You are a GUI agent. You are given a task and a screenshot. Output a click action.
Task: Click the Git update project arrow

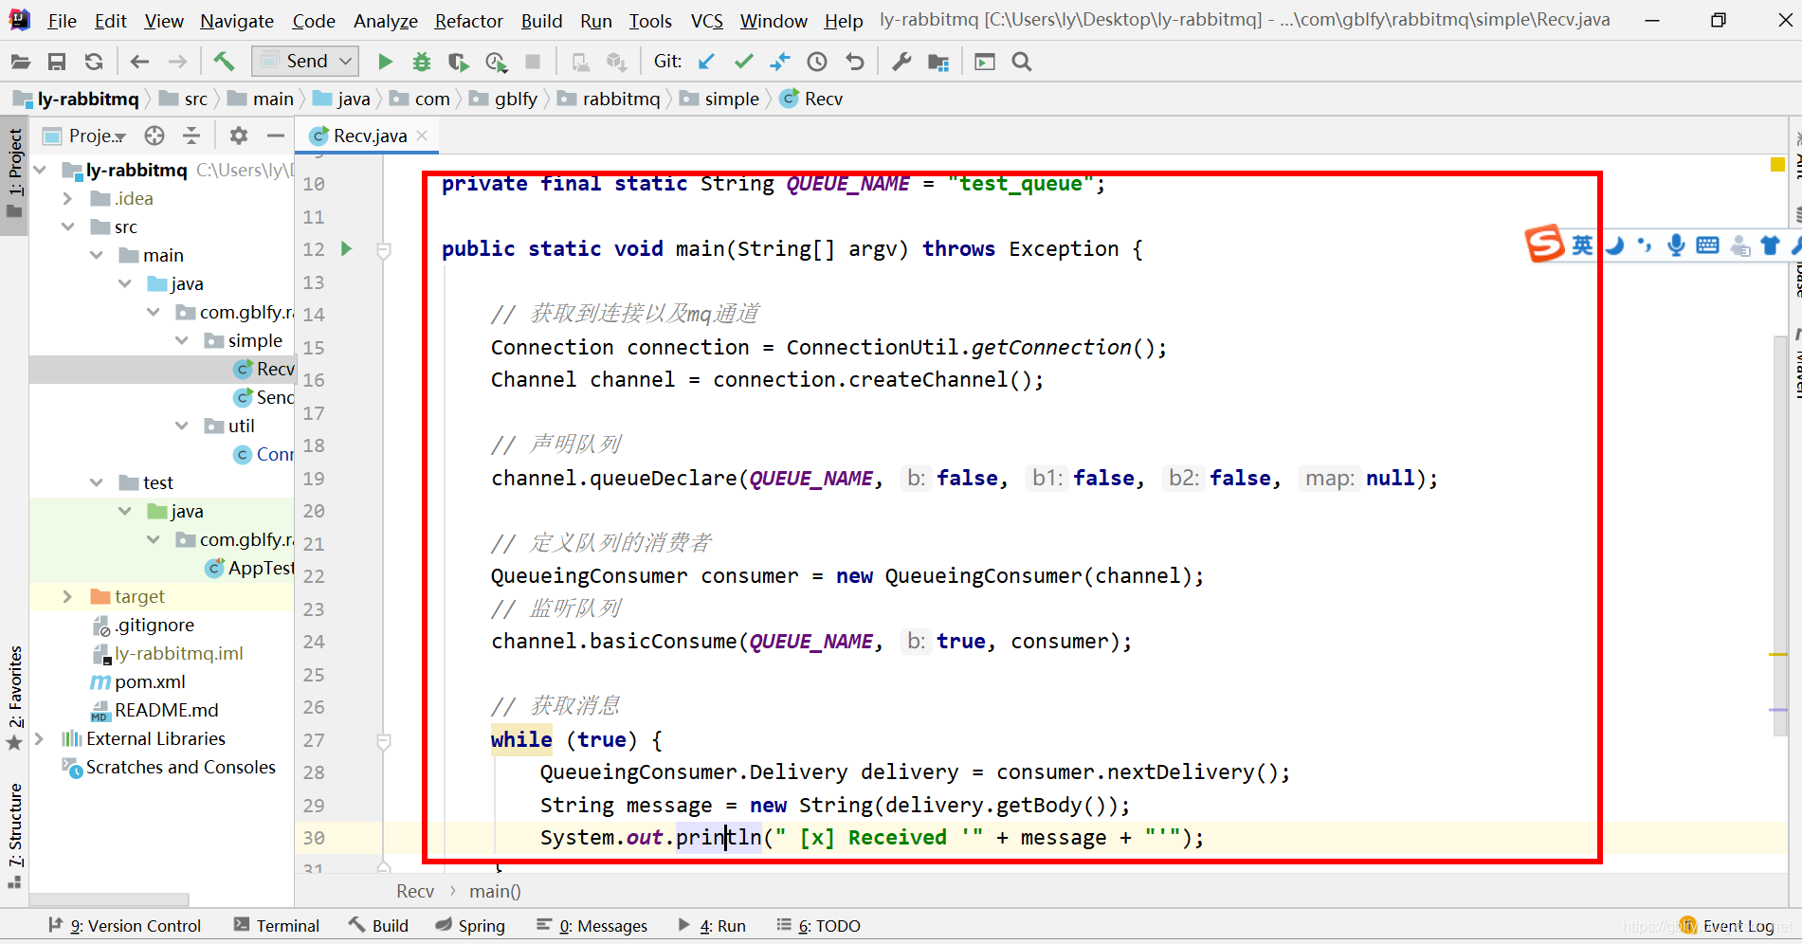point(706,62)
